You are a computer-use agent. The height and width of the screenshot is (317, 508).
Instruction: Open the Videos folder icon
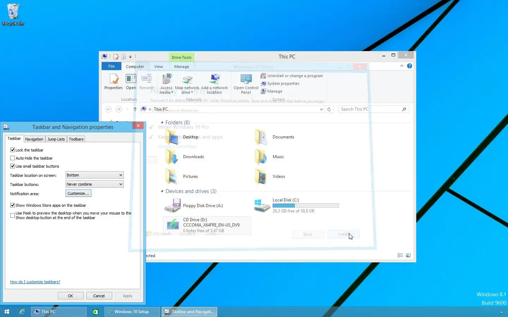click(x=262, y=176)
